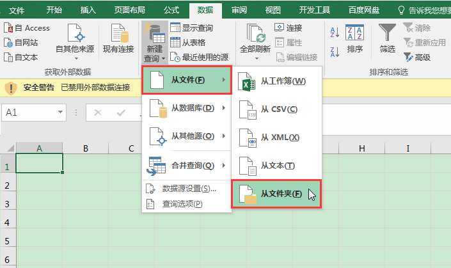Select row 5 header
Image resolution: width=451 pixels, height=268 pixels.
(x=8, y=237)
